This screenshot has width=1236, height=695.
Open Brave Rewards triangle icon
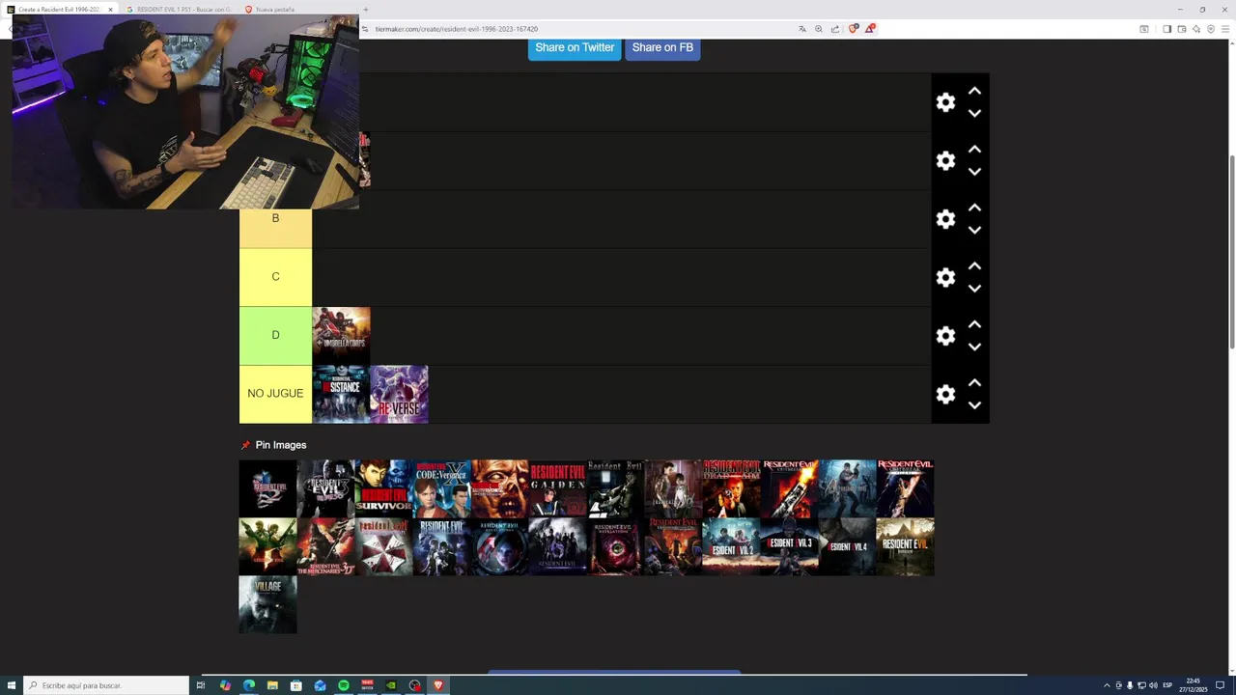[869, 29]
